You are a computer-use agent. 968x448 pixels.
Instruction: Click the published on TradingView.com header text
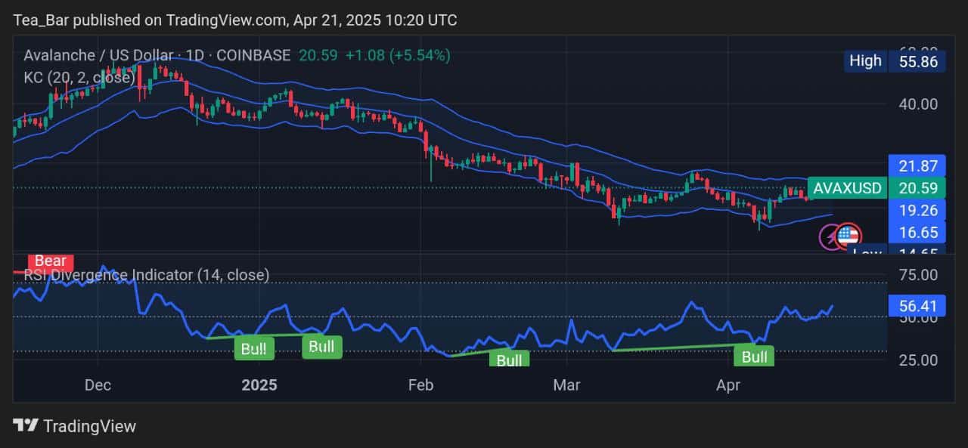(x=234, y=20)
